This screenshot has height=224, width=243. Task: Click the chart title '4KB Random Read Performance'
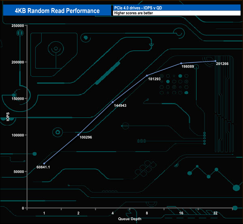[x=57, y=10]
